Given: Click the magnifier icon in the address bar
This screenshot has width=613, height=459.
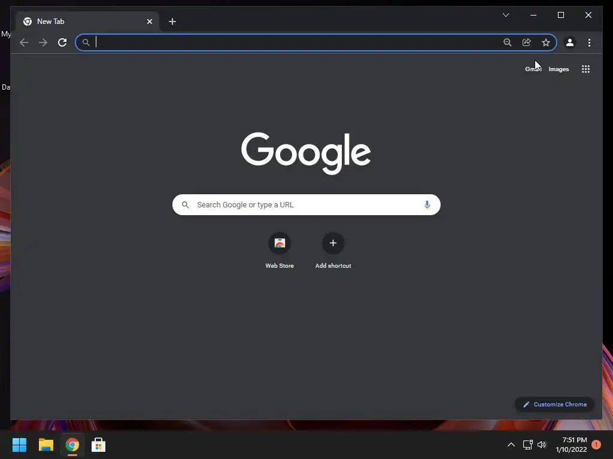Looking at the screenshot, I should pyautogui.click(x=86, y=42).
